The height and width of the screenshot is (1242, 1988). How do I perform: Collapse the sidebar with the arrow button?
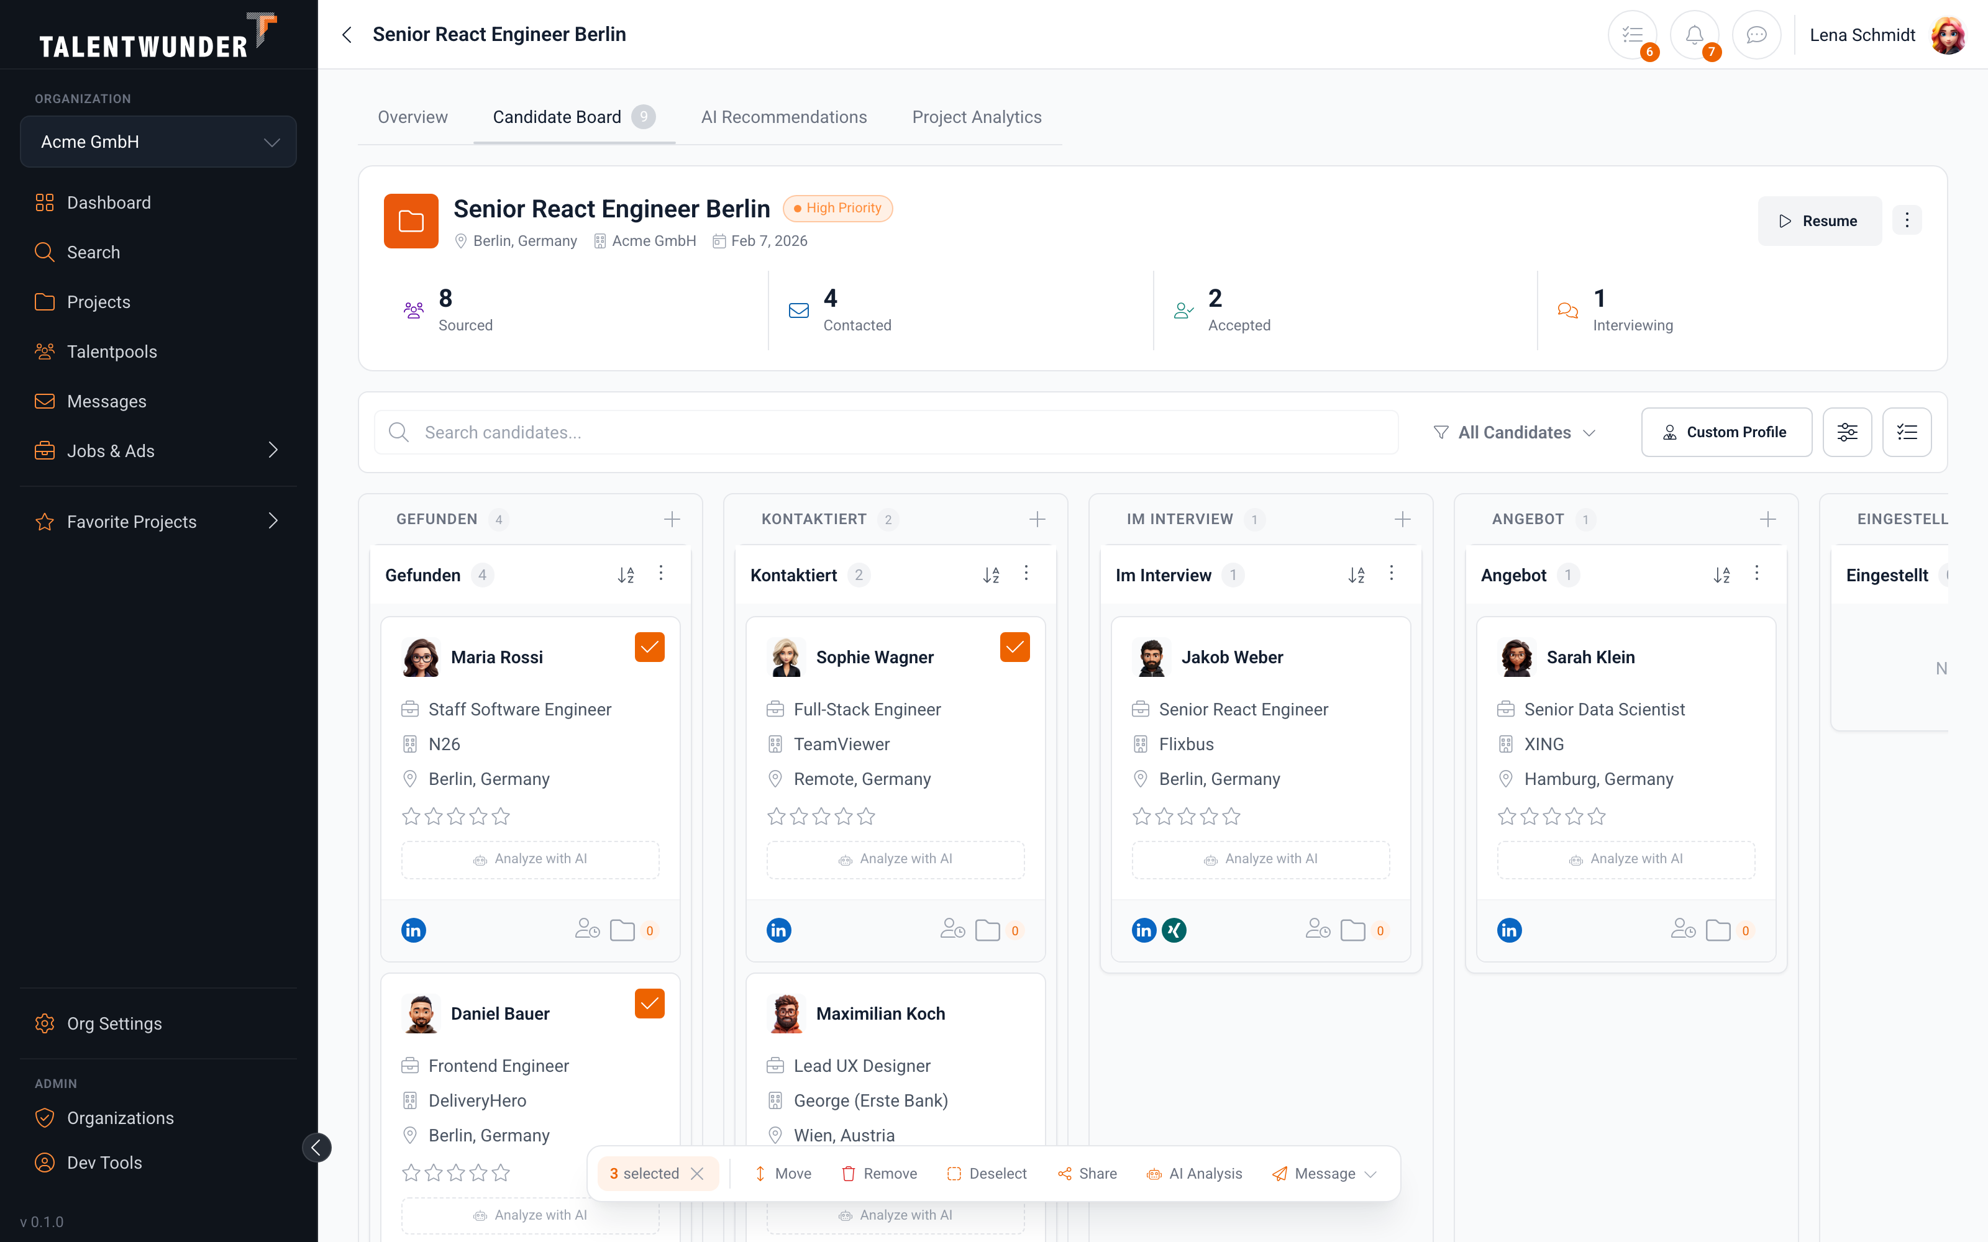pos(316,1148)
